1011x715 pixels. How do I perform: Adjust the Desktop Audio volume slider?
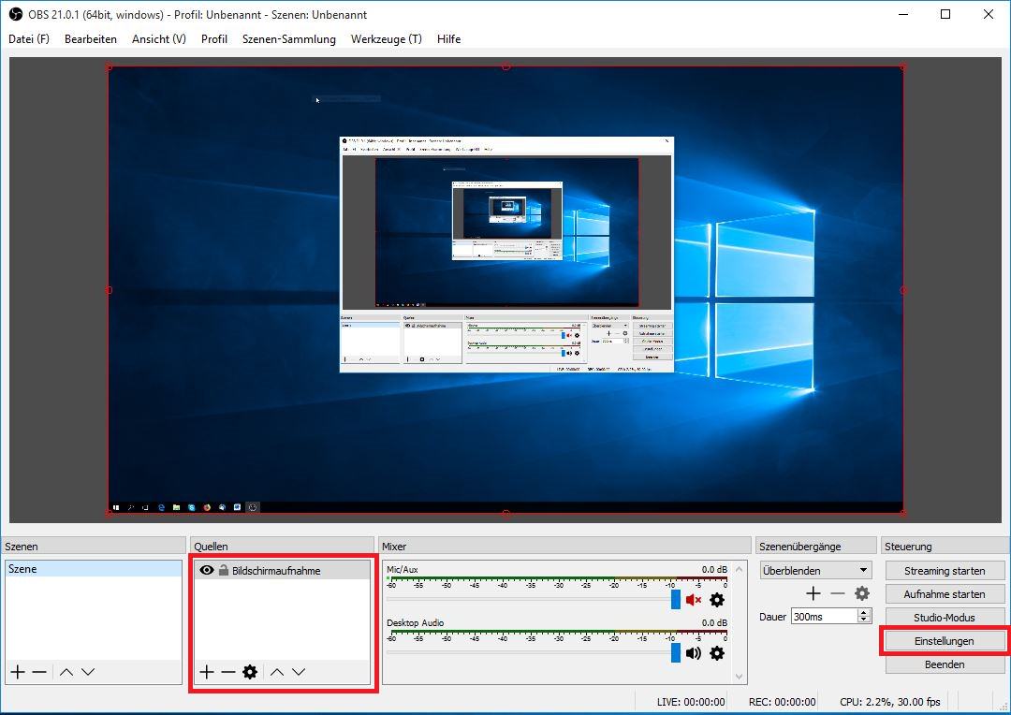click(676, 653)
